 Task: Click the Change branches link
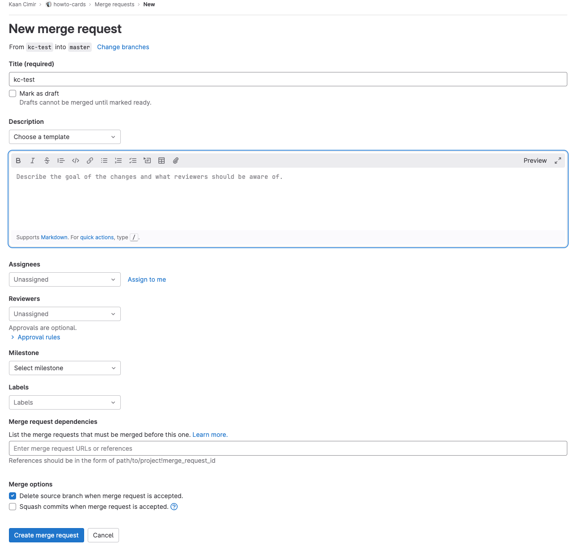[x=123, y=47]
